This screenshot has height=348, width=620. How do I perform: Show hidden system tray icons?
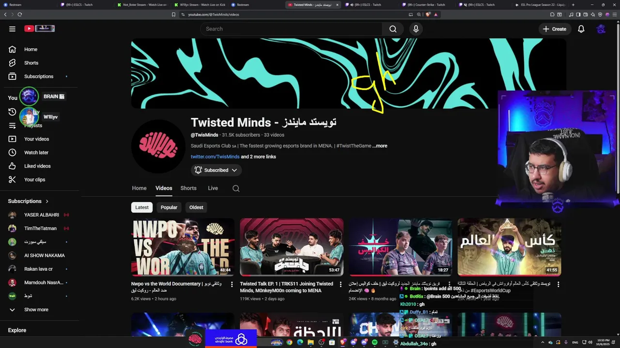[542, 343]
